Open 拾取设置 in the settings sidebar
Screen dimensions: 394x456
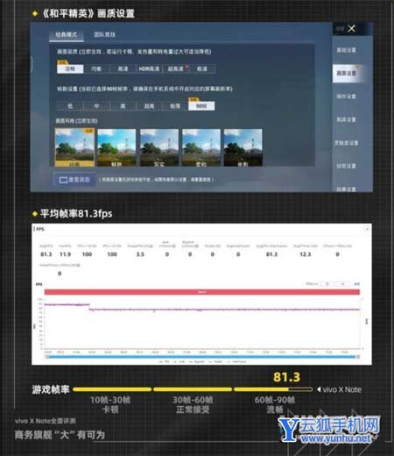(347, 166)
